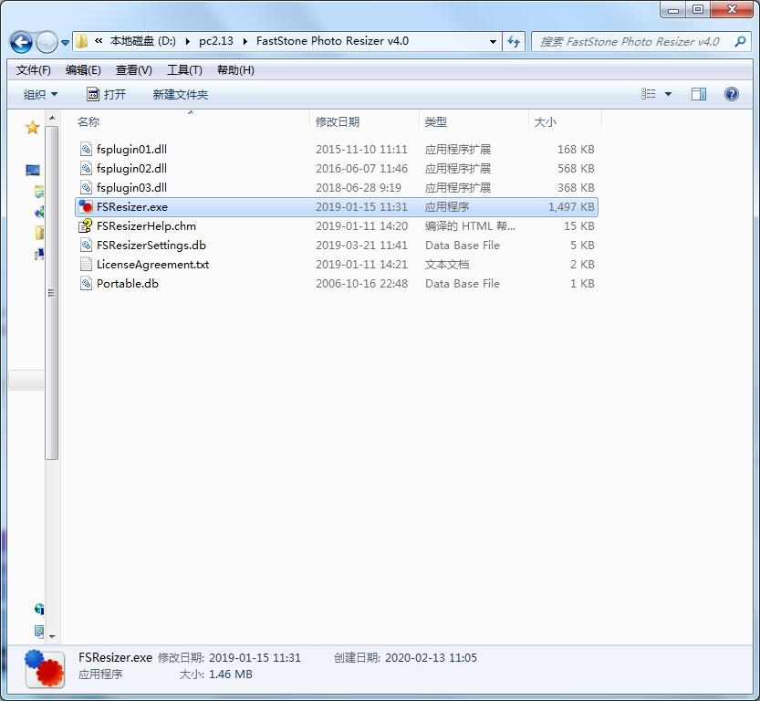
Task: Select the FSResizerSettings.db file name
Action: (151, 246)
